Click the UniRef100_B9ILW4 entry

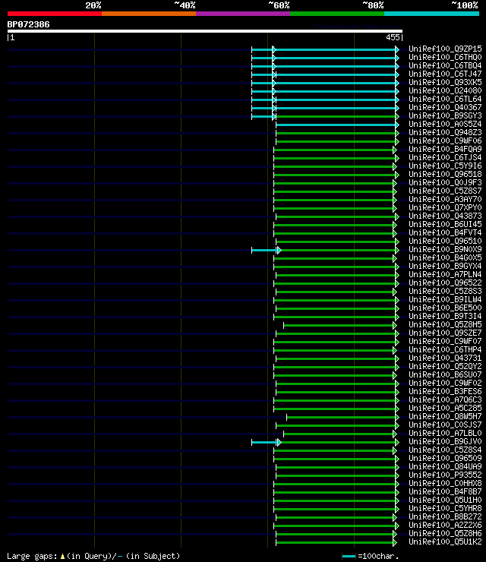(445, 300)
